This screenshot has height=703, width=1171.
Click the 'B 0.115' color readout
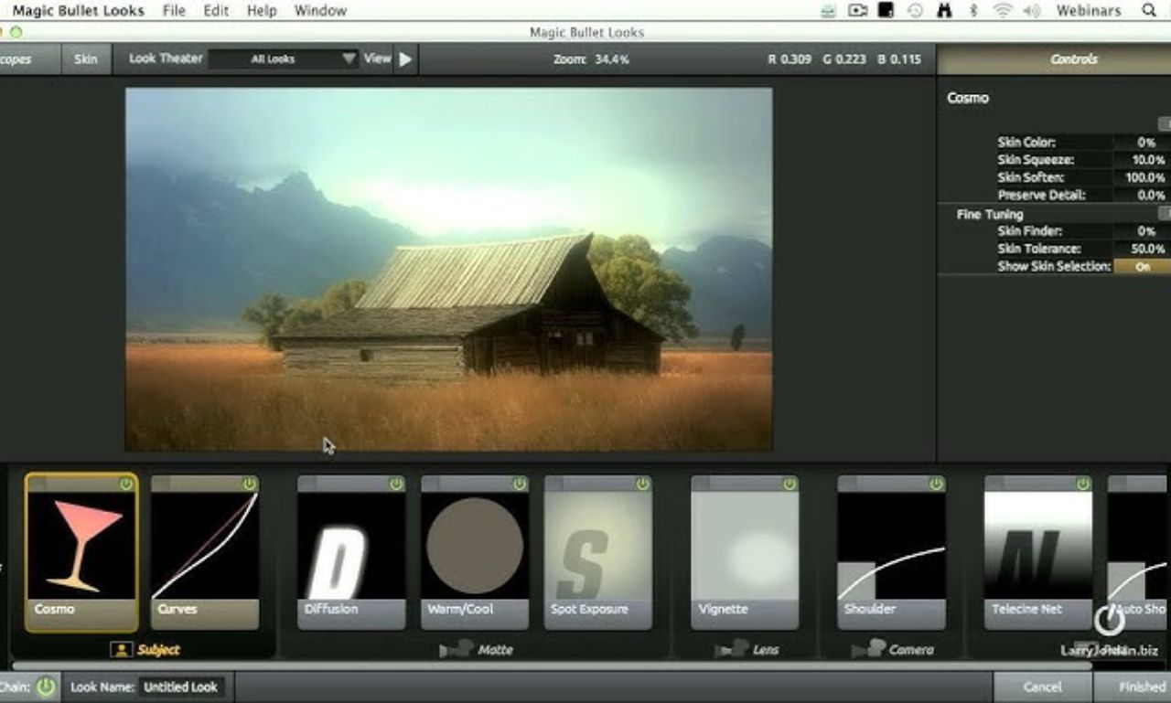[x=898, y=59]
